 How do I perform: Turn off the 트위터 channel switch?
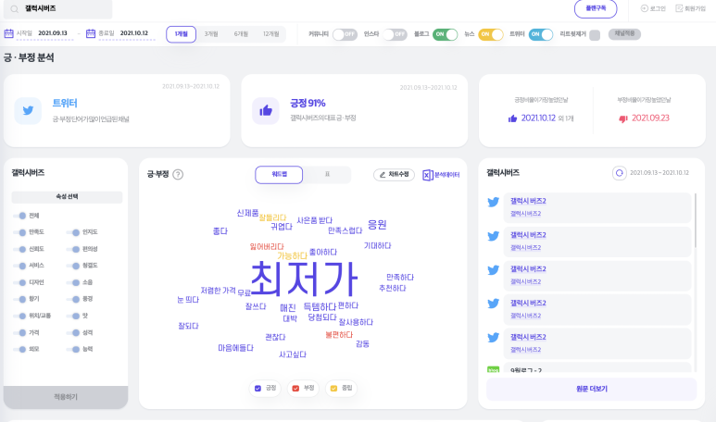[x=541, y=34]
